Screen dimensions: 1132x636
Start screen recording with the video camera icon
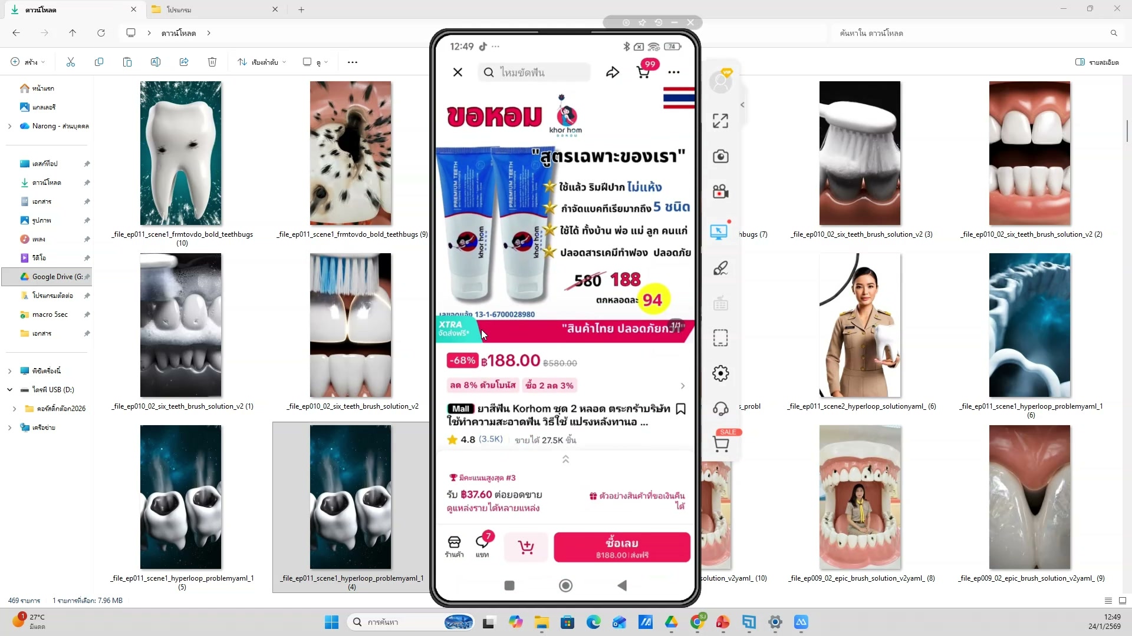tap(720, 191)
